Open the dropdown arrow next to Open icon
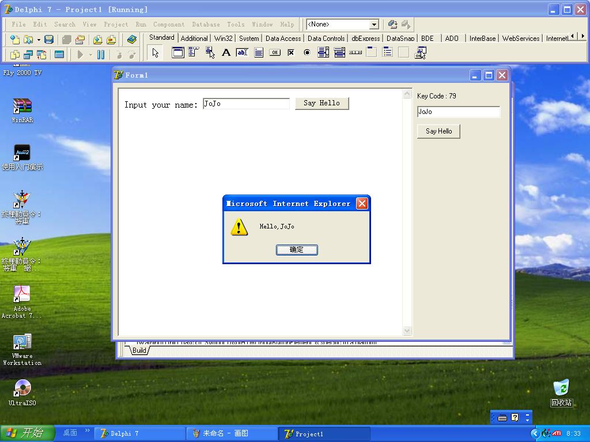Image resolution: width=590 pixels, height=442 pixels. 39,40
